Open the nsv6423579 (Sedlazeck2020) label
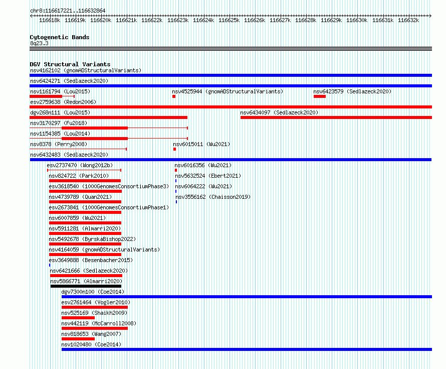 coord(352,91)
